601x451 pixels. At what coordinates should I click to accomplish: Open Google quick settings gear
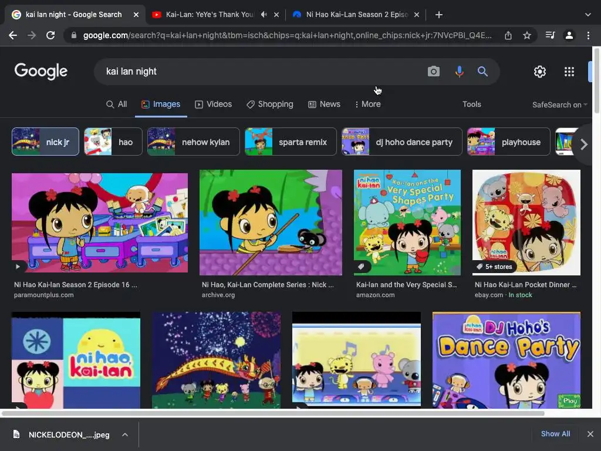[x=540, y=71]
